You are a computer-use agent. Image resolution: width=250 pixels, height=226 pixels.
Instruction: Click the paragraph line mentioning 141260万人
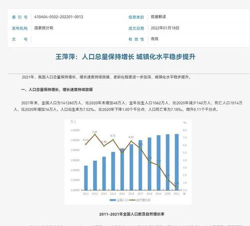tap(132, 103)
